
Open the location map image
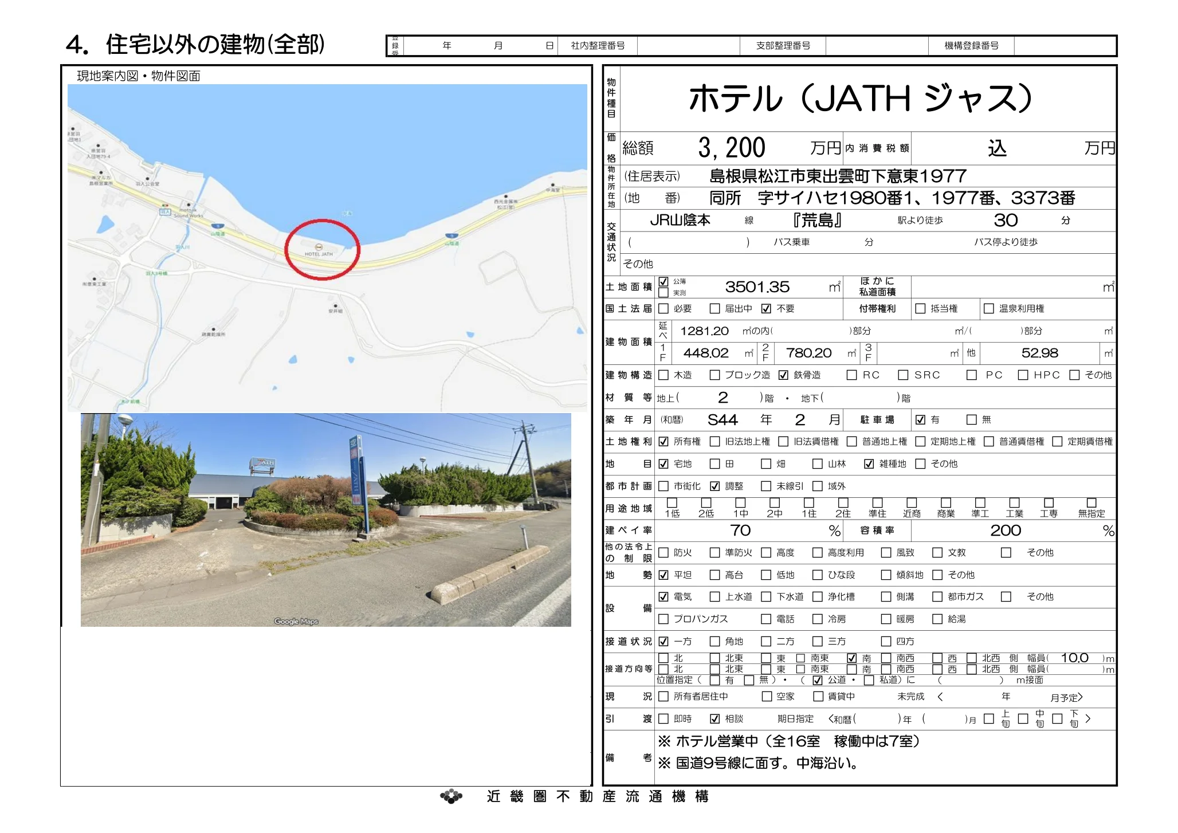327,248
